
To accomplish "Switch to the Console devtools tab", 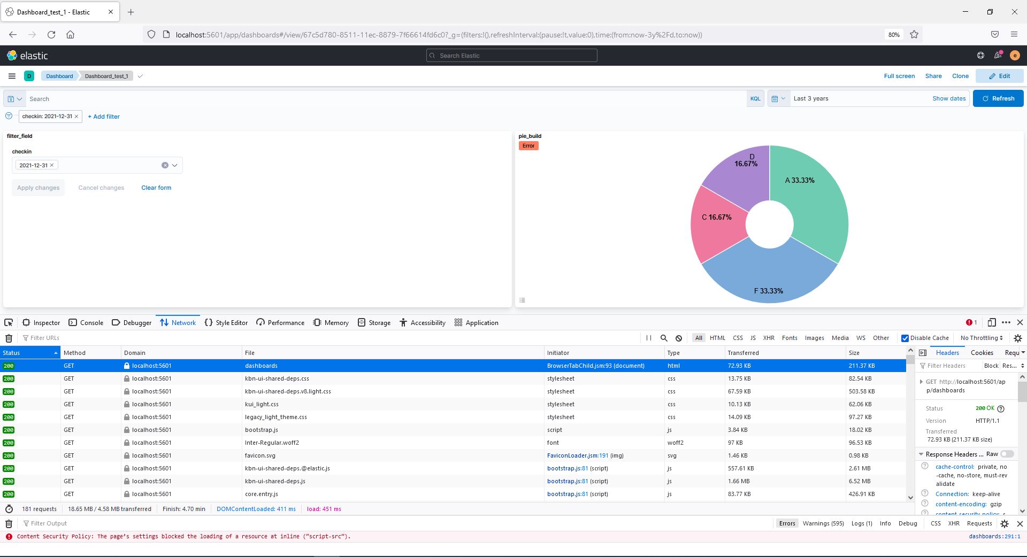I will click(86, 322).
